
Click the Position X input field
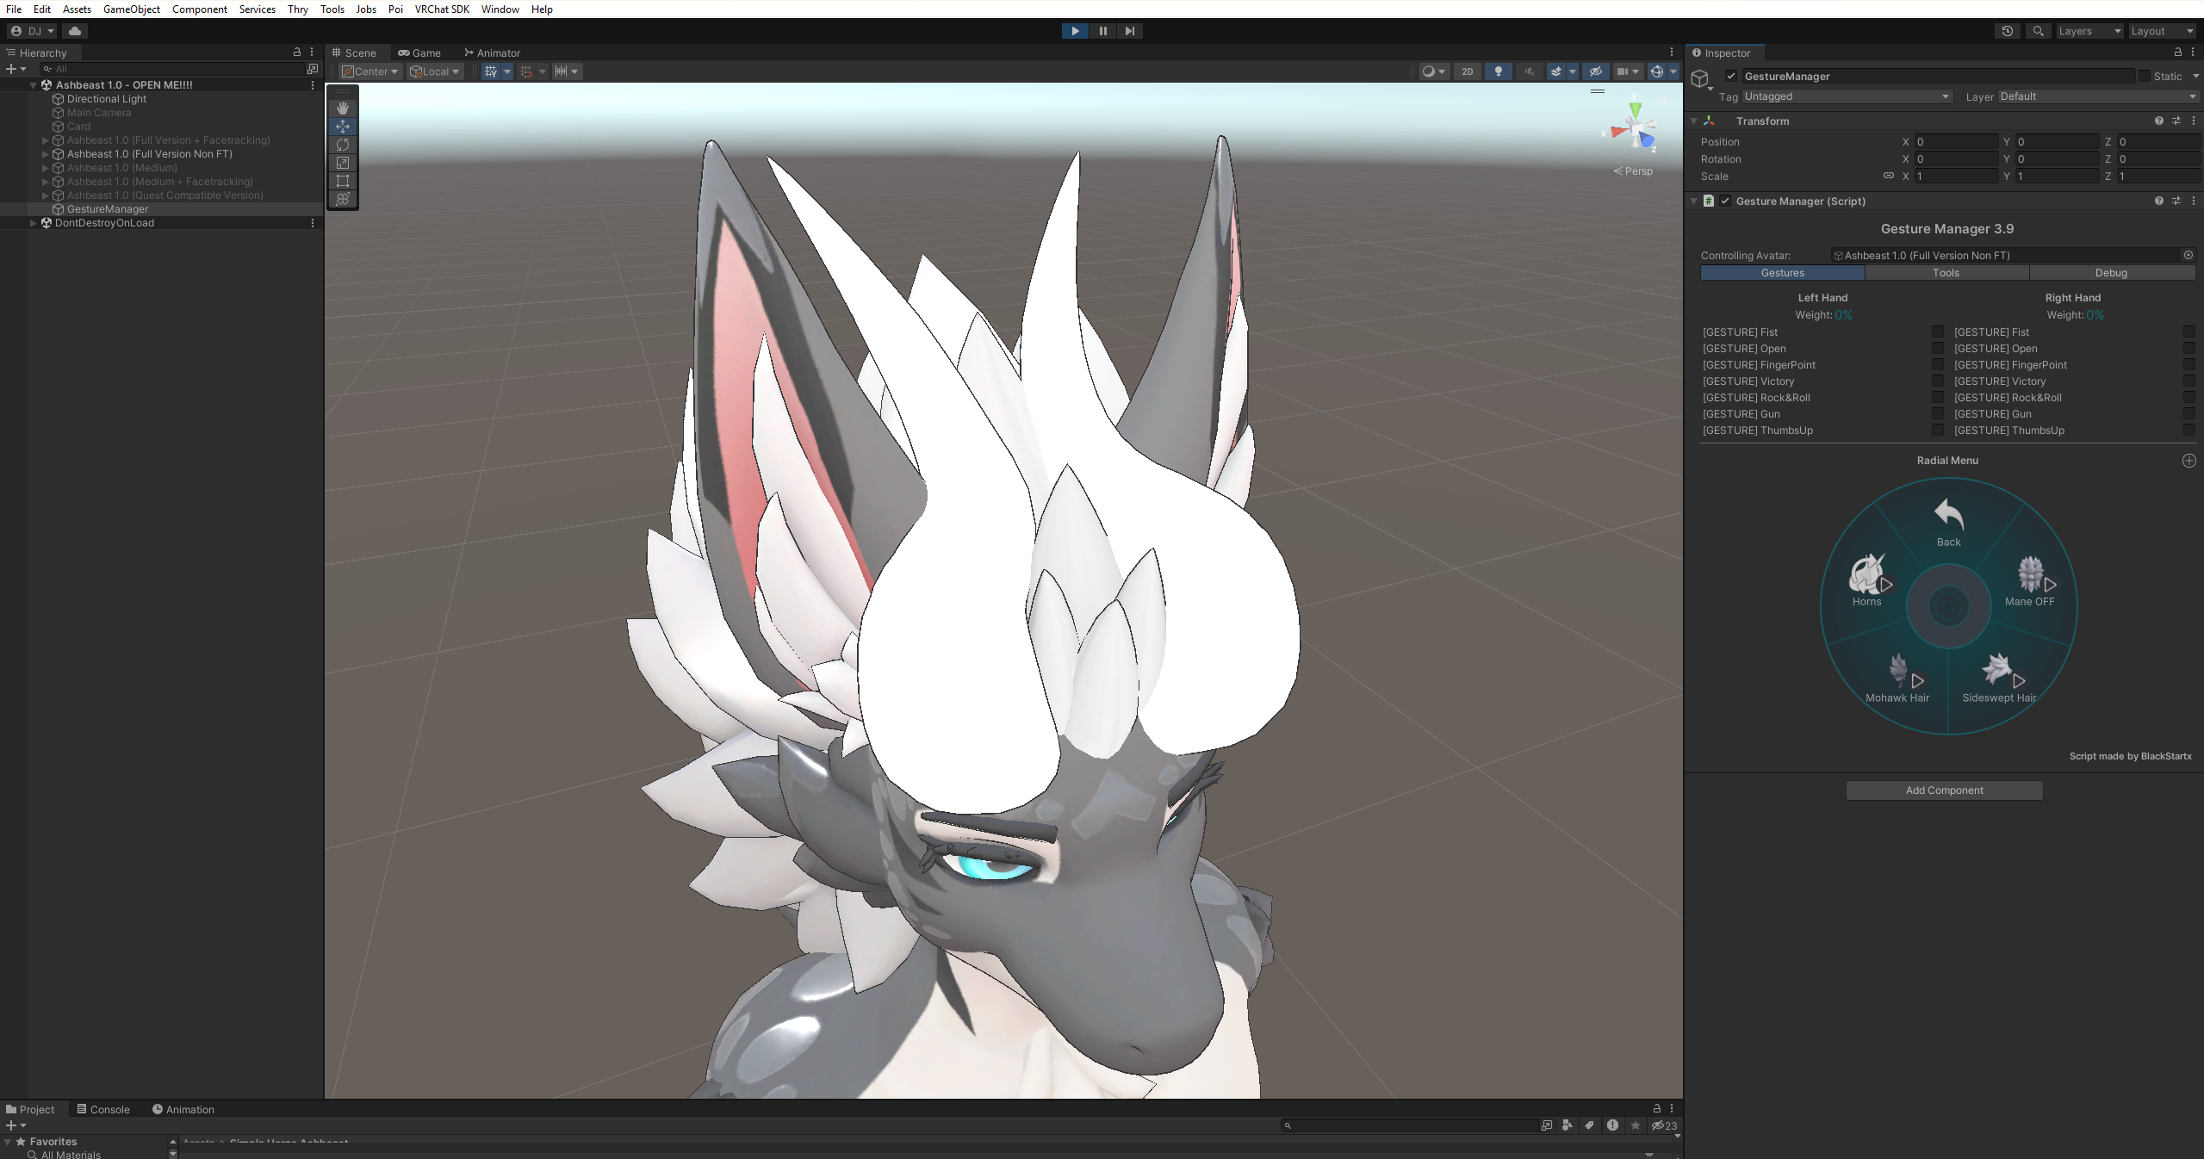pos(1956,141)
